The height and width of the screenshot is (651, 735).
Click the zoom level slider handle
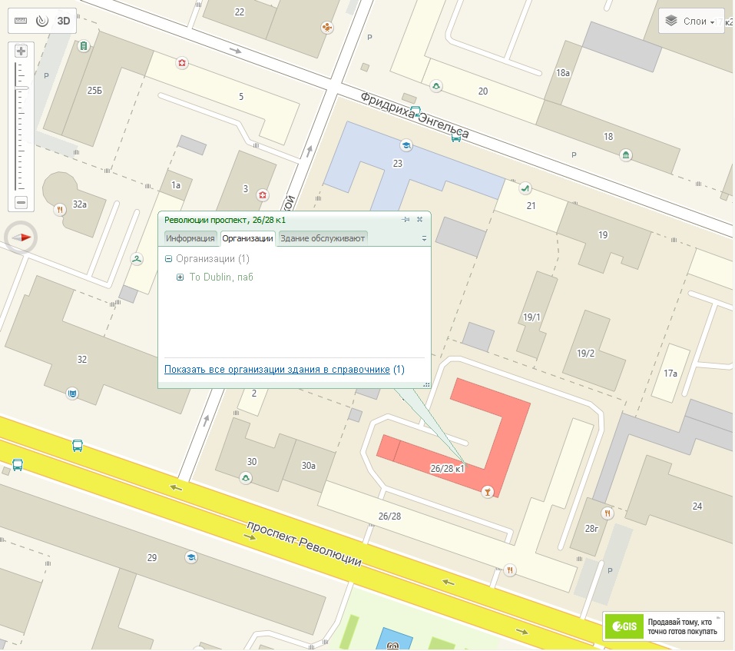[x=21, y=88]
